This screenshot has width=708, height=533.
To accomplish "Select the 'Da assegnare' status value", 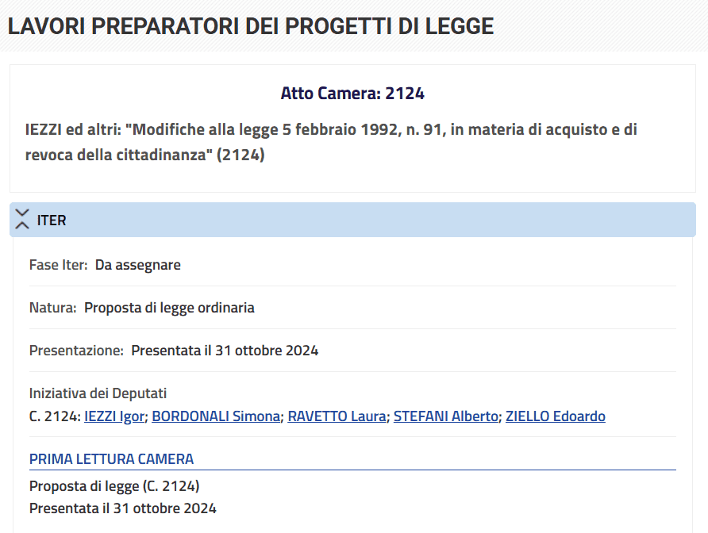I will point(138,265).
